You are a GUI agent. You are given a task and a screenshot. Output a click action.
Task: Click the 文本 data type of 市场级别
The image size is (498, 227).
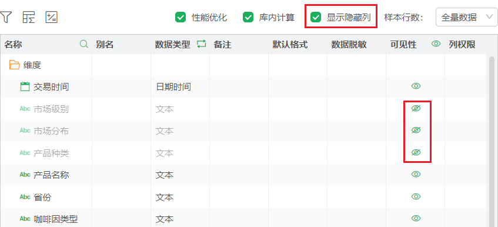coord(164,109)
